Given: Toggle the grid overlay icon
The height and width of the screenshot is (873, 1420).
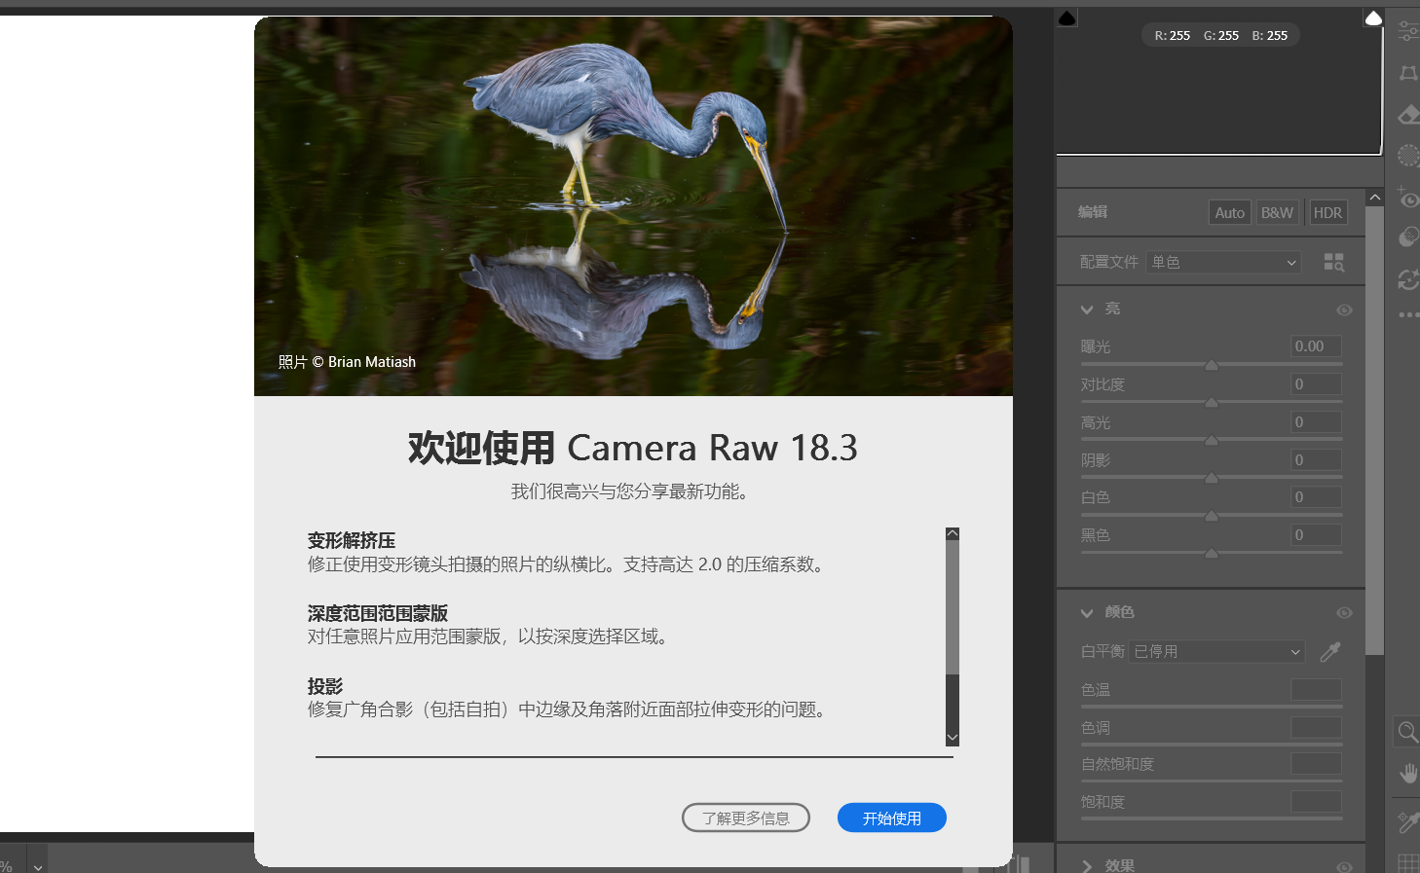Looking at the screenshot, I should (x=1408, y=862).
